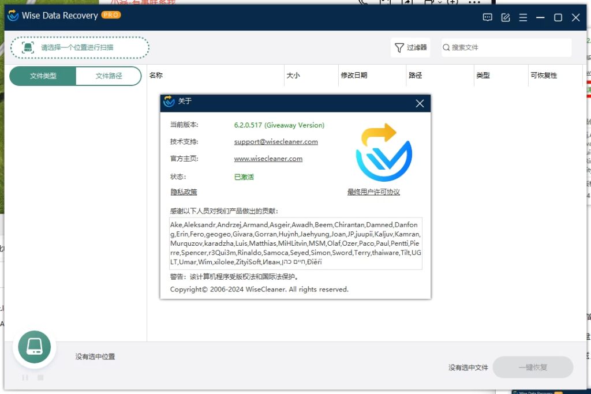Switch to the 文件类型 tab
Viewport: 591px width, 394px height.
[x=43, y=76]
